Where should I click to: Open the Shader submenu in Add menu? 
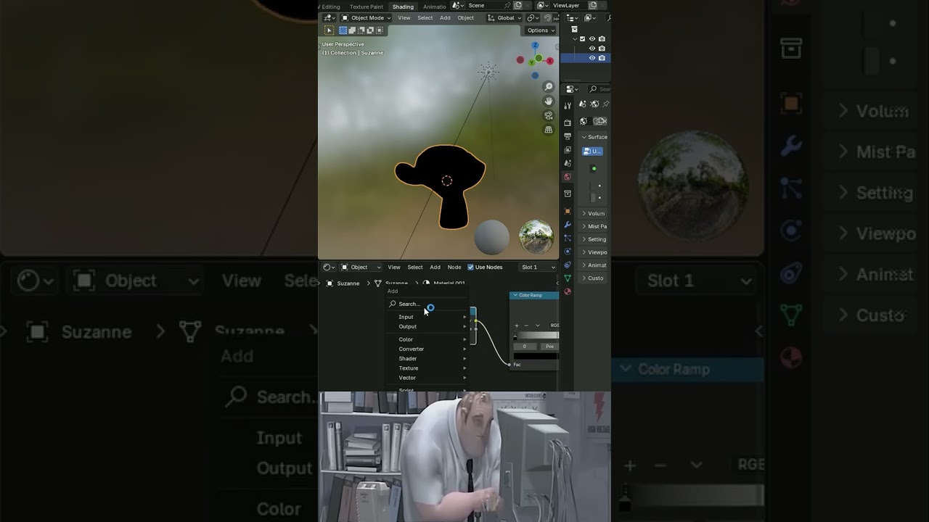pos(428,358)
